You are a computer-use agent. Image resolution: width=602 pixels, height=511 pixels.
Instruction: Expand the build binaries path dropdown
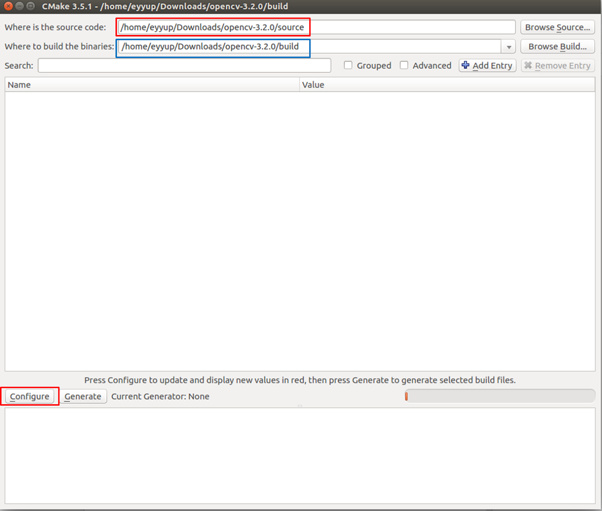pos(509,47)
